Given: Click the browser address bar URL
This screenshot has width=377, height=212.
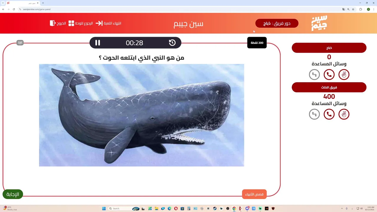Looking at the screenshot, I should (37, 9).
